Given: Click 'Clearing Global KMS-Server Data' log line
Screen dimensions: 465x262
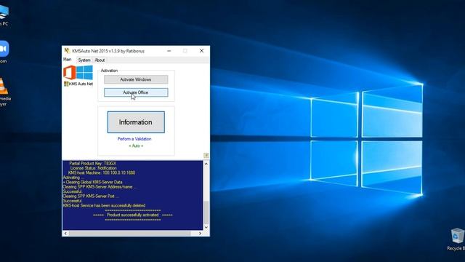Looking at the screenshot, I should click(92, 182).
